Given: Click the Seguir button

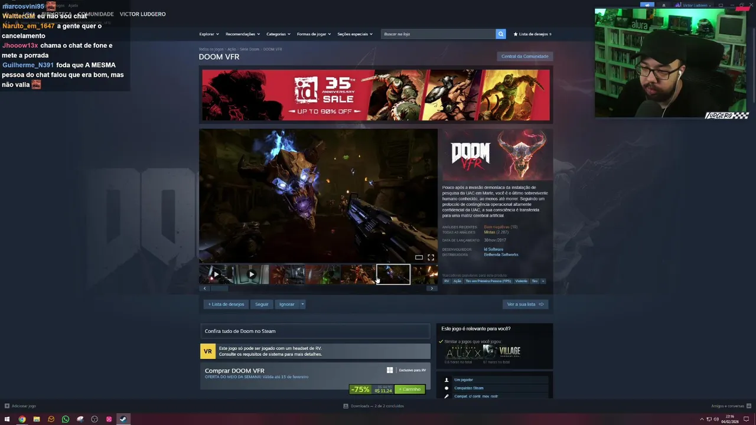Looking at the screenshot, I should point(262,304).
